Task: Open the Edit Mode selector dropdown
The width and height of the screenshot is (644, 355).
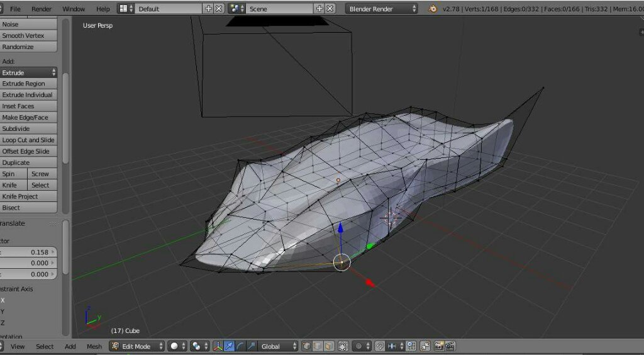Action: 136,346
